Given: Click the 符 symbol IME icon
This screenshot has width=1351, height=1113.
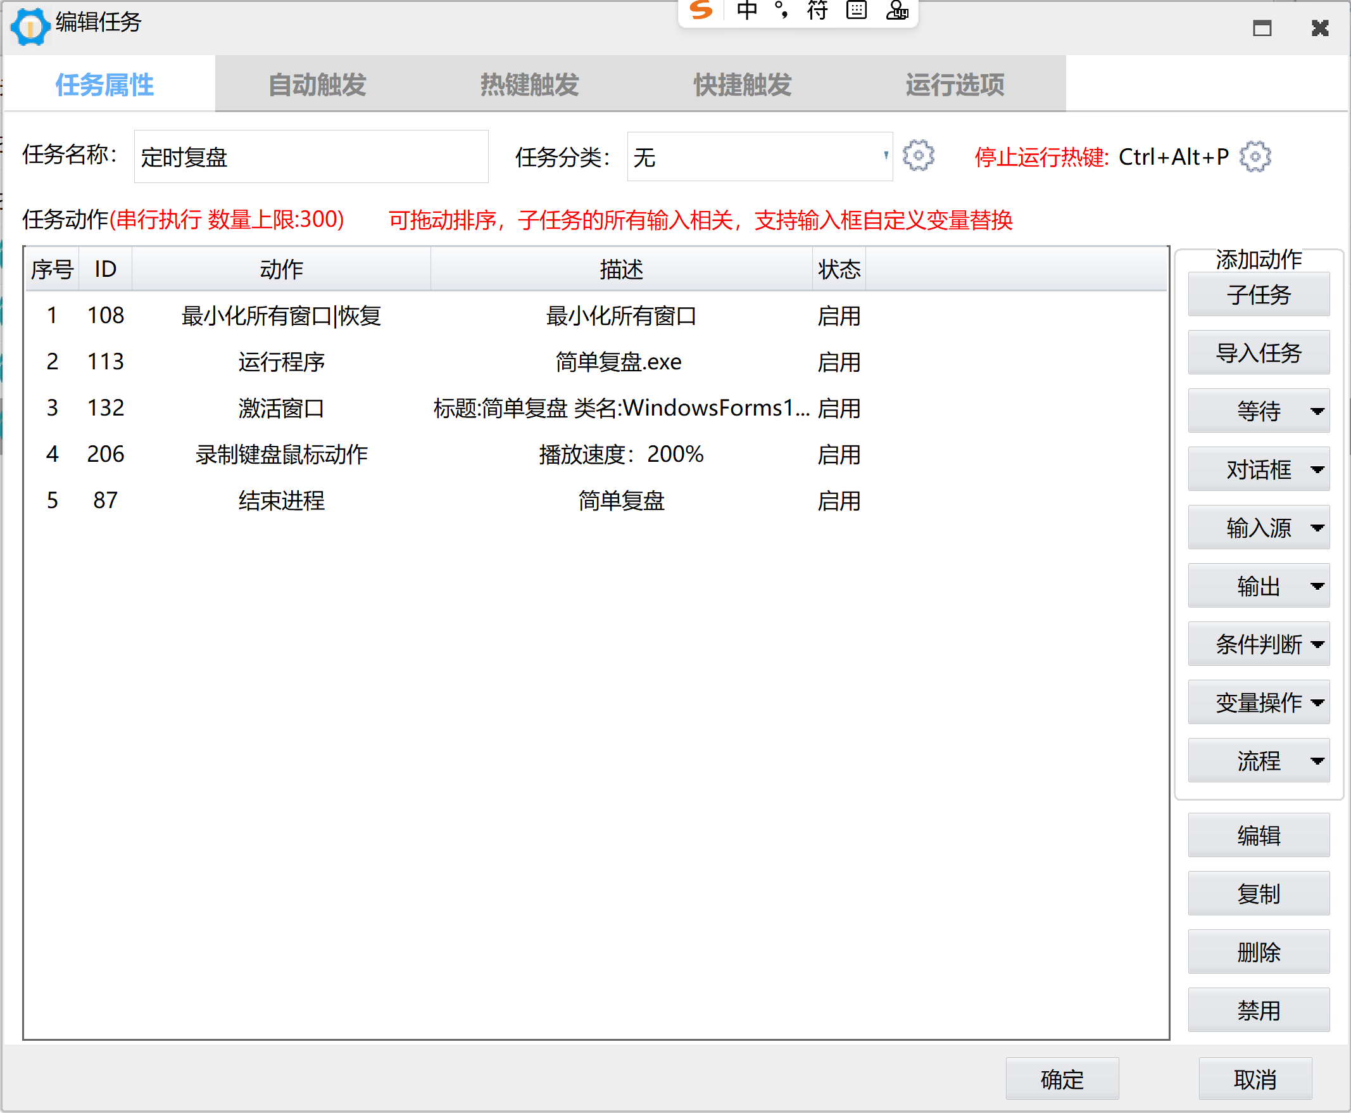Looking at the screenshot, I should pyautogui.click(x=817, y=10).
